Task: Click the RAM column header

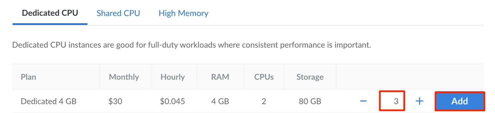Action: pos(220,77)
